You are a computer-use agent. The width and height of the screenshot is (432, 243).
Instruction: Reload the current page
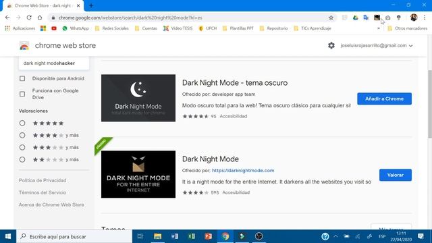pyautogui.click(x=29, y=18)
